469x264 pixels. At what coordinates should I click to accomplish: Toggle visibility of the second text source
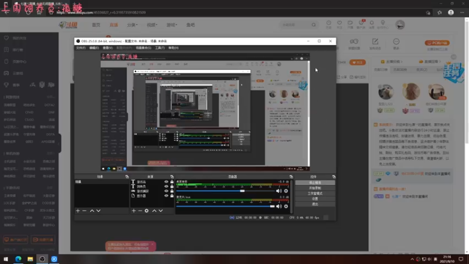pyautogui.click(x=166, y=186)
